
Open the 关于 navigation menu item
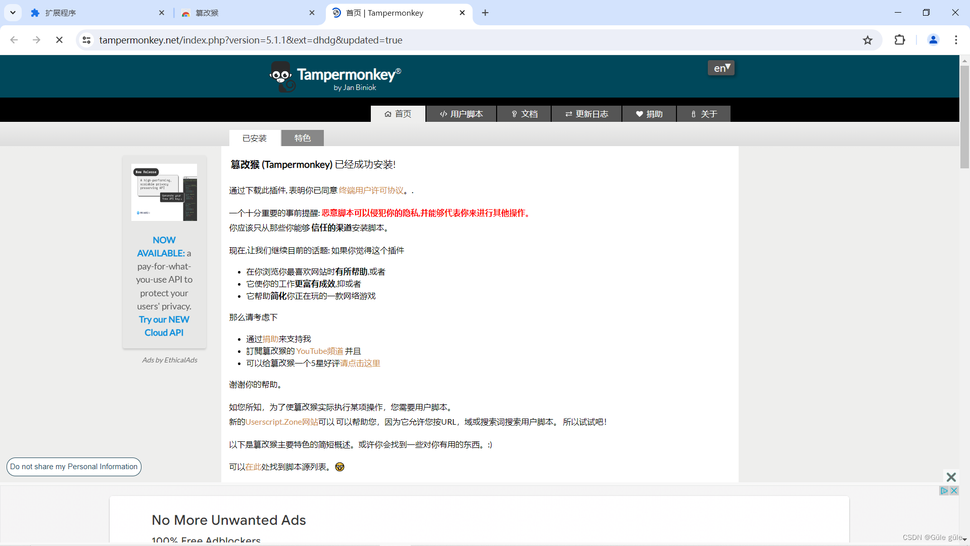click(x=704, y=114)
